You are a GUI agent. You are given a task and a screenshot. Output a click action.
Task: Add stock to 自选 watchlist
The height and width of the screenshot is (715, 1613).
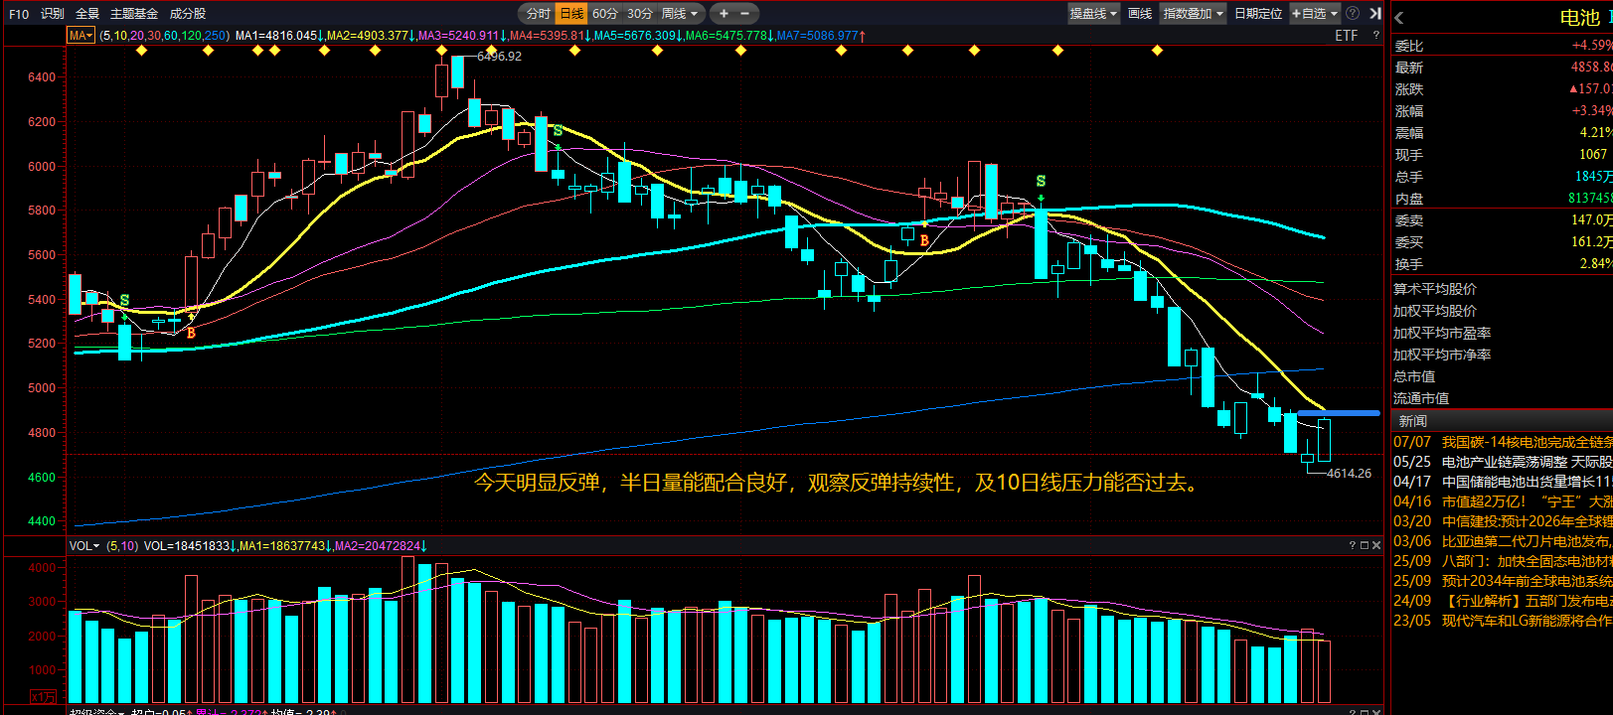(x=1308, y=13)
